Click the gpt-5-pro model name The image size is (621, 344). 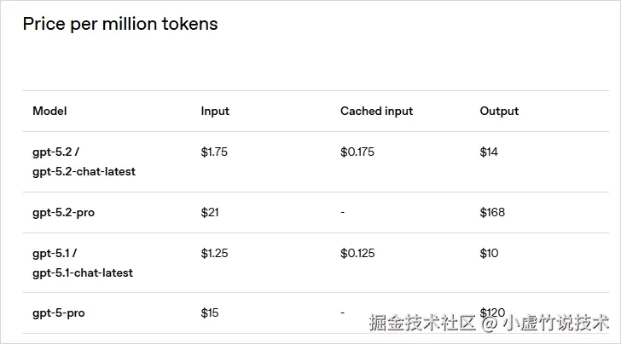[x=59, y=313]
